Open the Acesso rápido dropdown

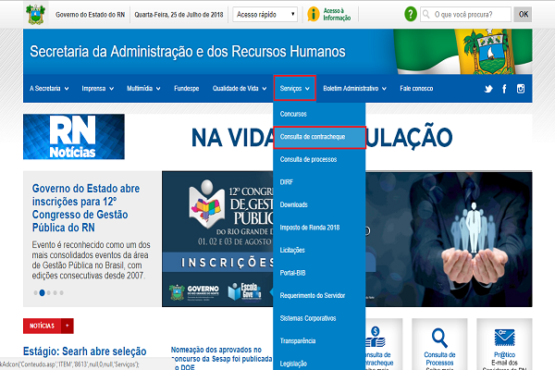click(265, 15)
